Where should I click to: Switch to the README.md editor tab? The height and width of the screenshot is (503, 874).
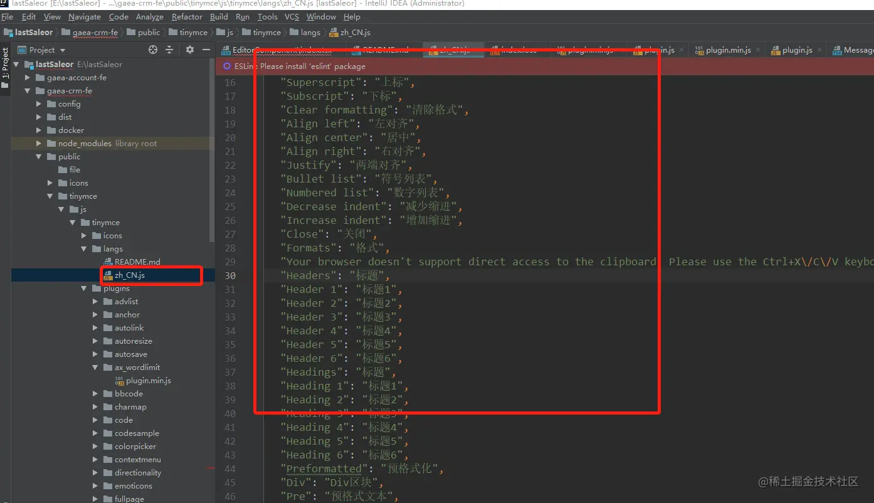385,50
